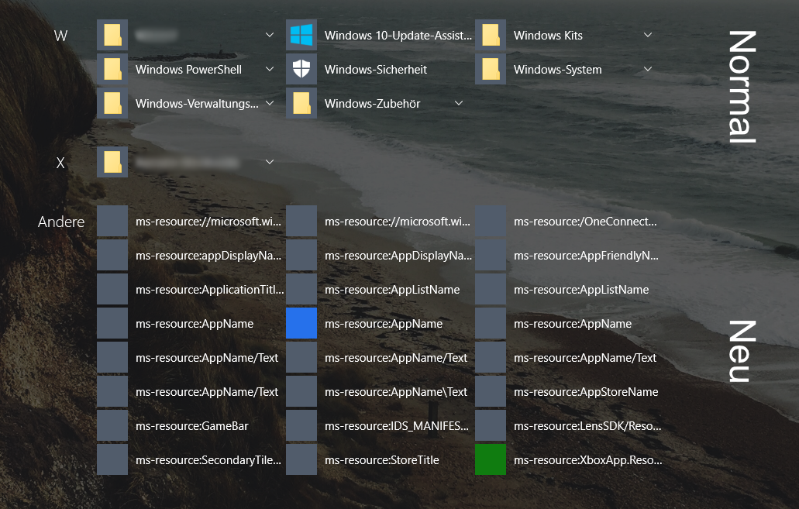Click the tile icon beside ms-resource:IDS_MANIFES...
Screen dimensions: 799x509
pyautogui.click(x=301, y=425)
